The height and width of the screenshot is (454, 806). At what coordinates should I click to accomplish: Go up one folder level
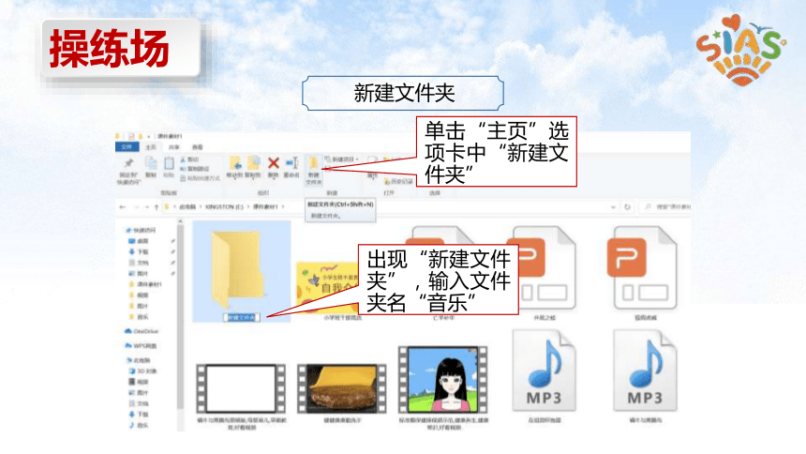[157, 207]
